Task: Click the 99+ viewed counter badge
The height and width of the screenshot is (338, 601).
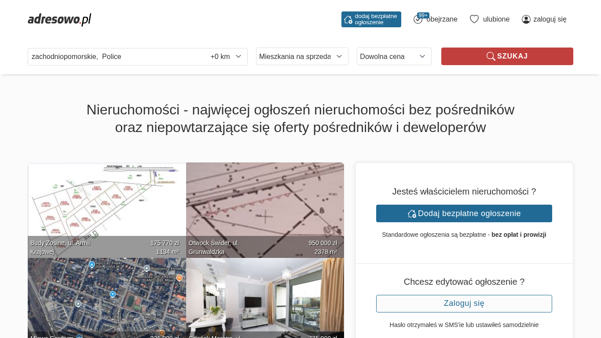Action: pyautogui.click(x=423, y=15)
